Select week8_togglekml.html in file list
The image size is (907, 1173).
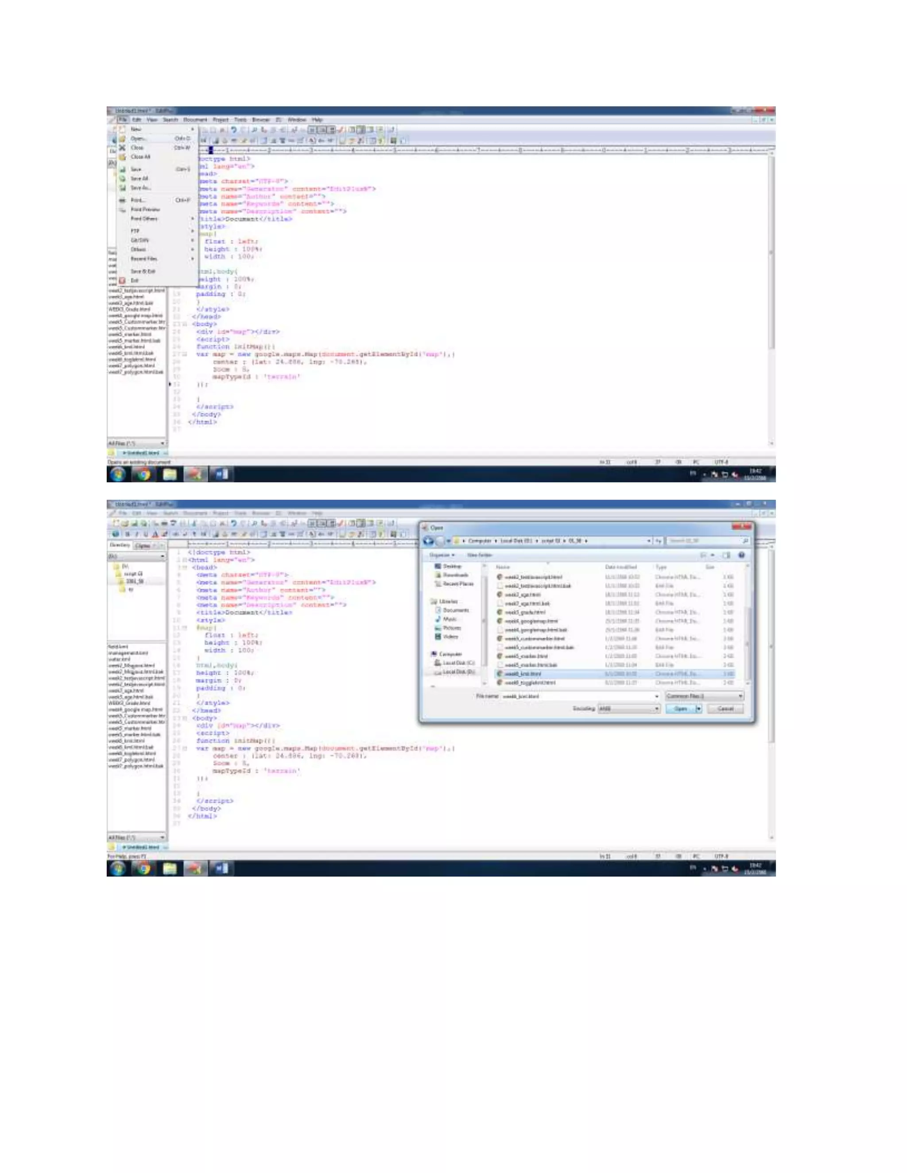click(530, 683)
